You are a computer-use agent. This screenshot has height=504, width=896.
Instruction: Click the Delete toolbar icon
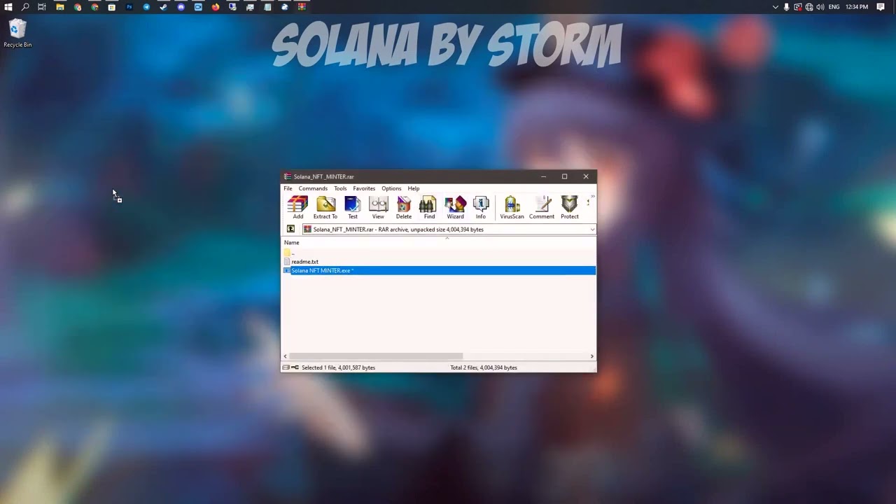click(404, 207)
